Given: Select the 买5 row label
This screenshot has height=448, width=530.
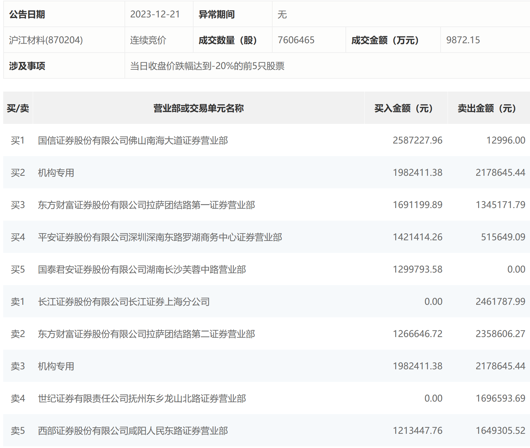Looking at the screenshot, I should (x=18, y=269).
